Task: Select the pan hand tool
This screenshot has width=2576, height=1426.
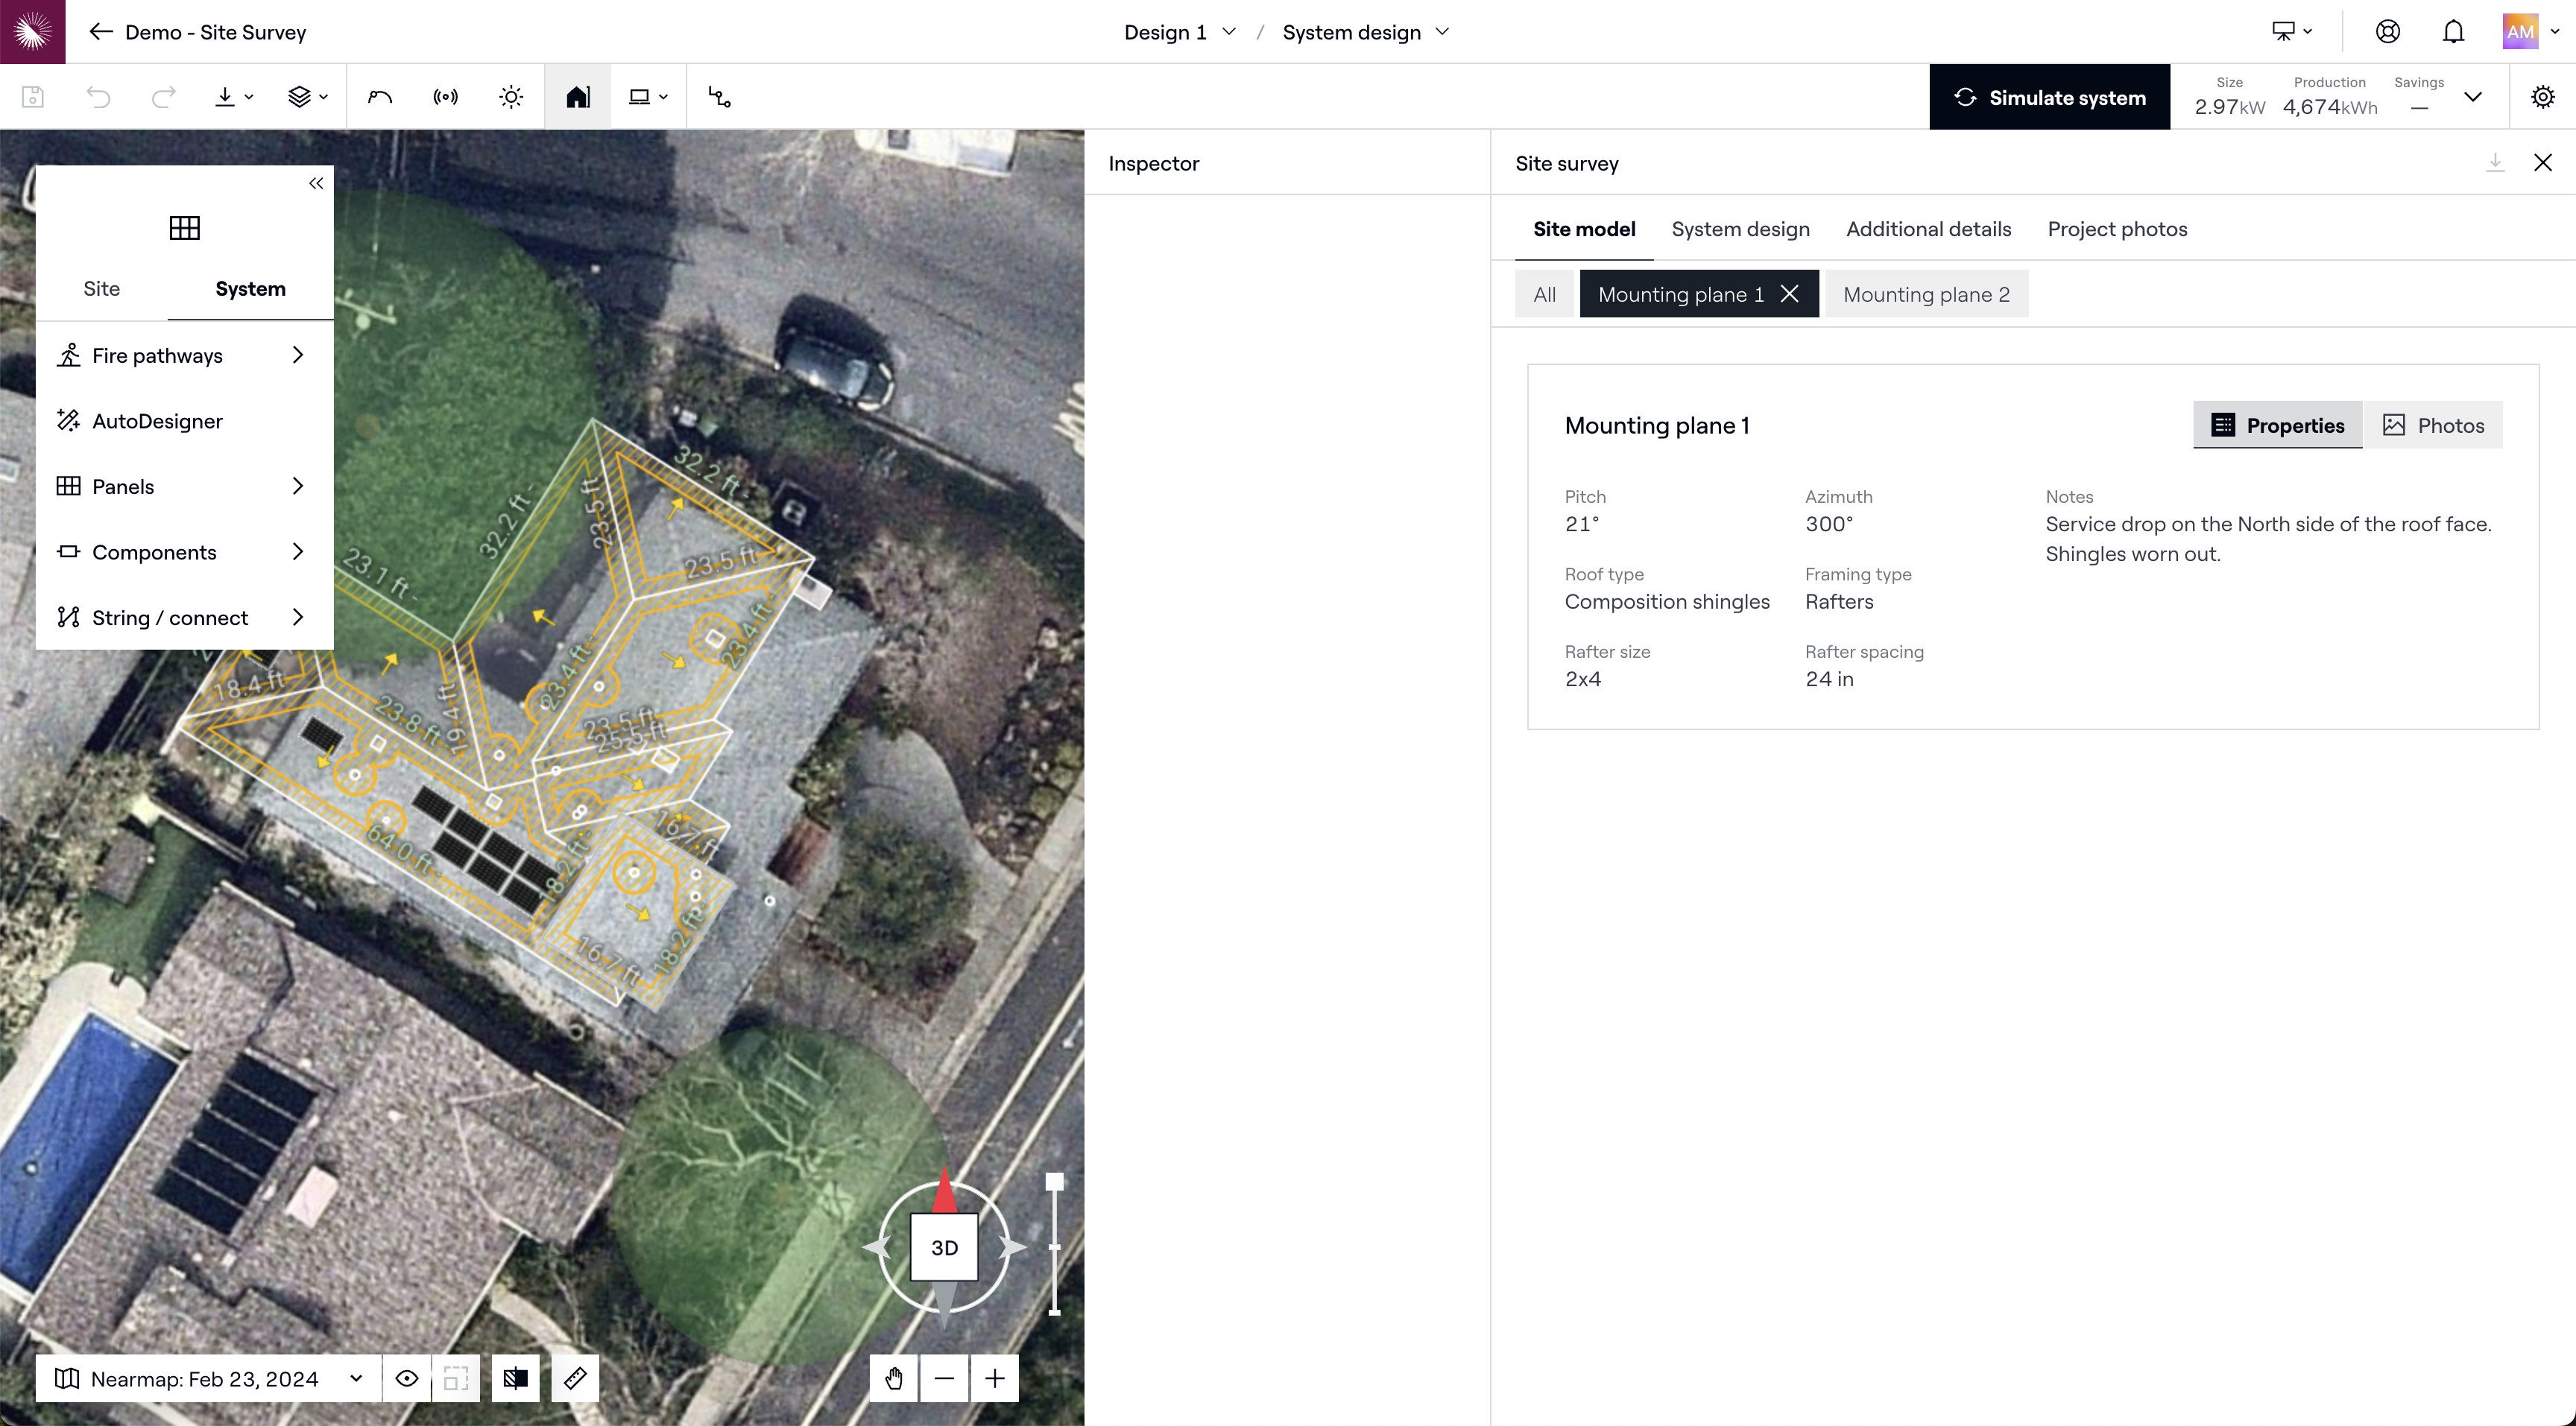Action: coord(893,1378)
